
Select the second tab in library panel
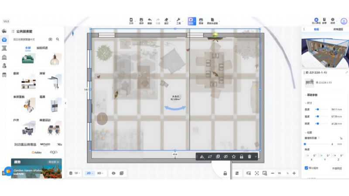42,47
